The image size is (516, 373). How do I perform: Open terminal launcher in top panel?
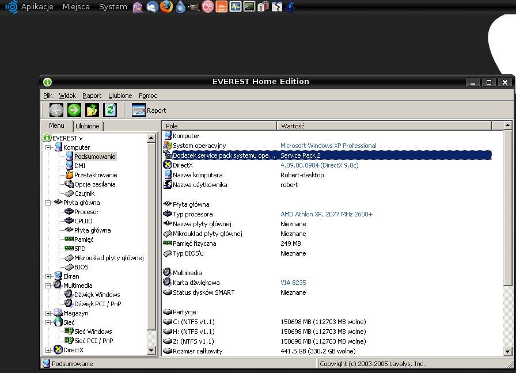tap(249, 6)
